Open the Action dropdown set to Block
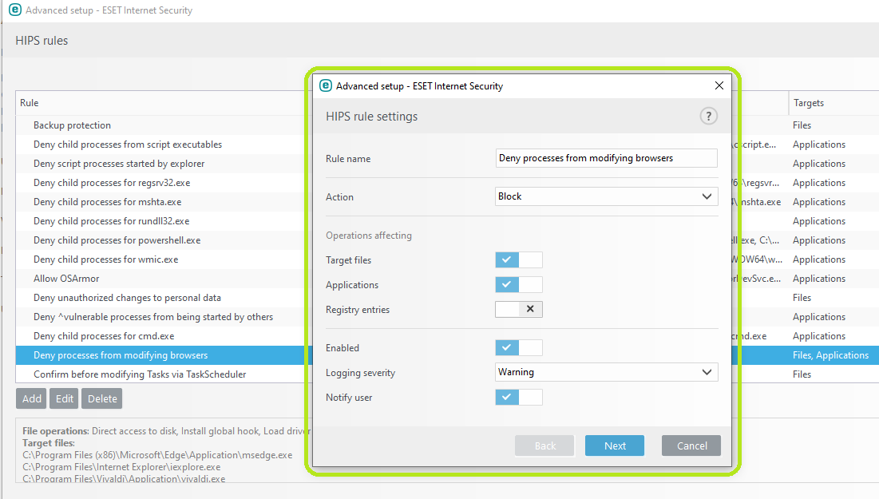Image resolution: width=879 pixels, height=499 pixels. [606, 196]
